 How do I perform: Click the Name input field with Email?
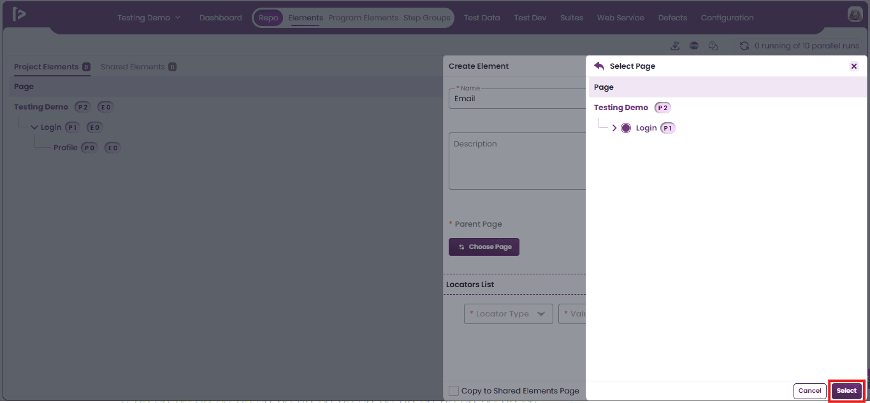(517, 99)
